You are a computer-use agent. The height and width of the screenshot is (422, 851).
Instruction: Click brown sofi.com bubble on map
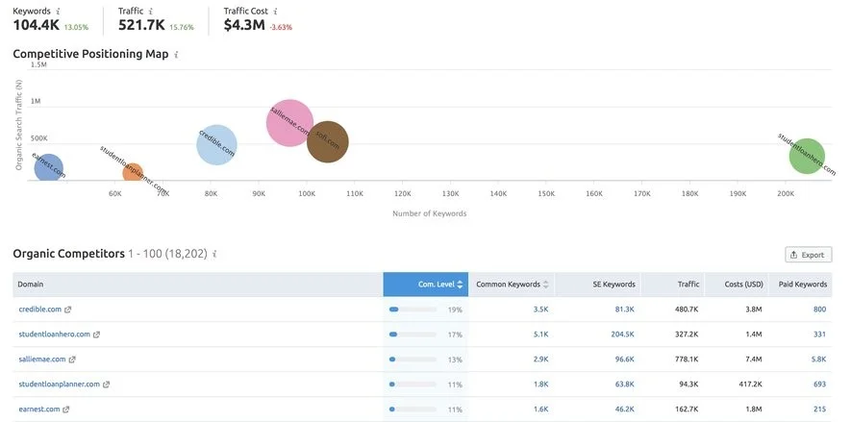tap(327, 141)
